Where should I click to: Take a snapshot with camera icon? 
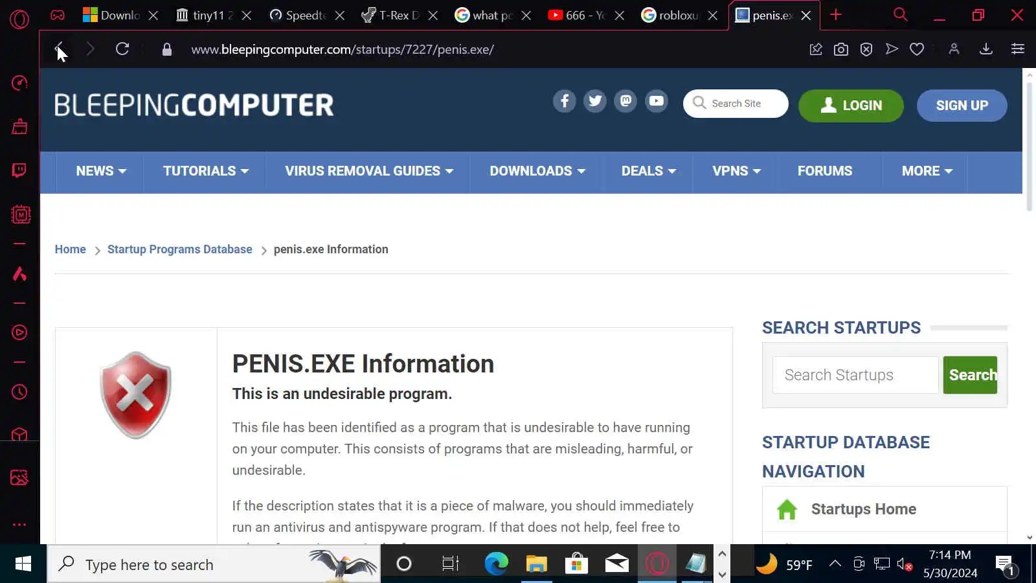pyautogui.click(x=841, y=49)
